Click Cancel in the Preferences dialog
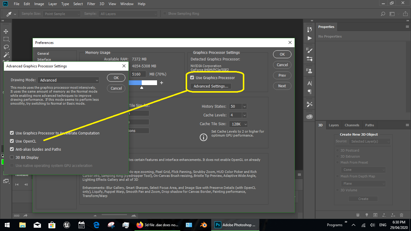411x231 pixels. click(x=282, y=65)
